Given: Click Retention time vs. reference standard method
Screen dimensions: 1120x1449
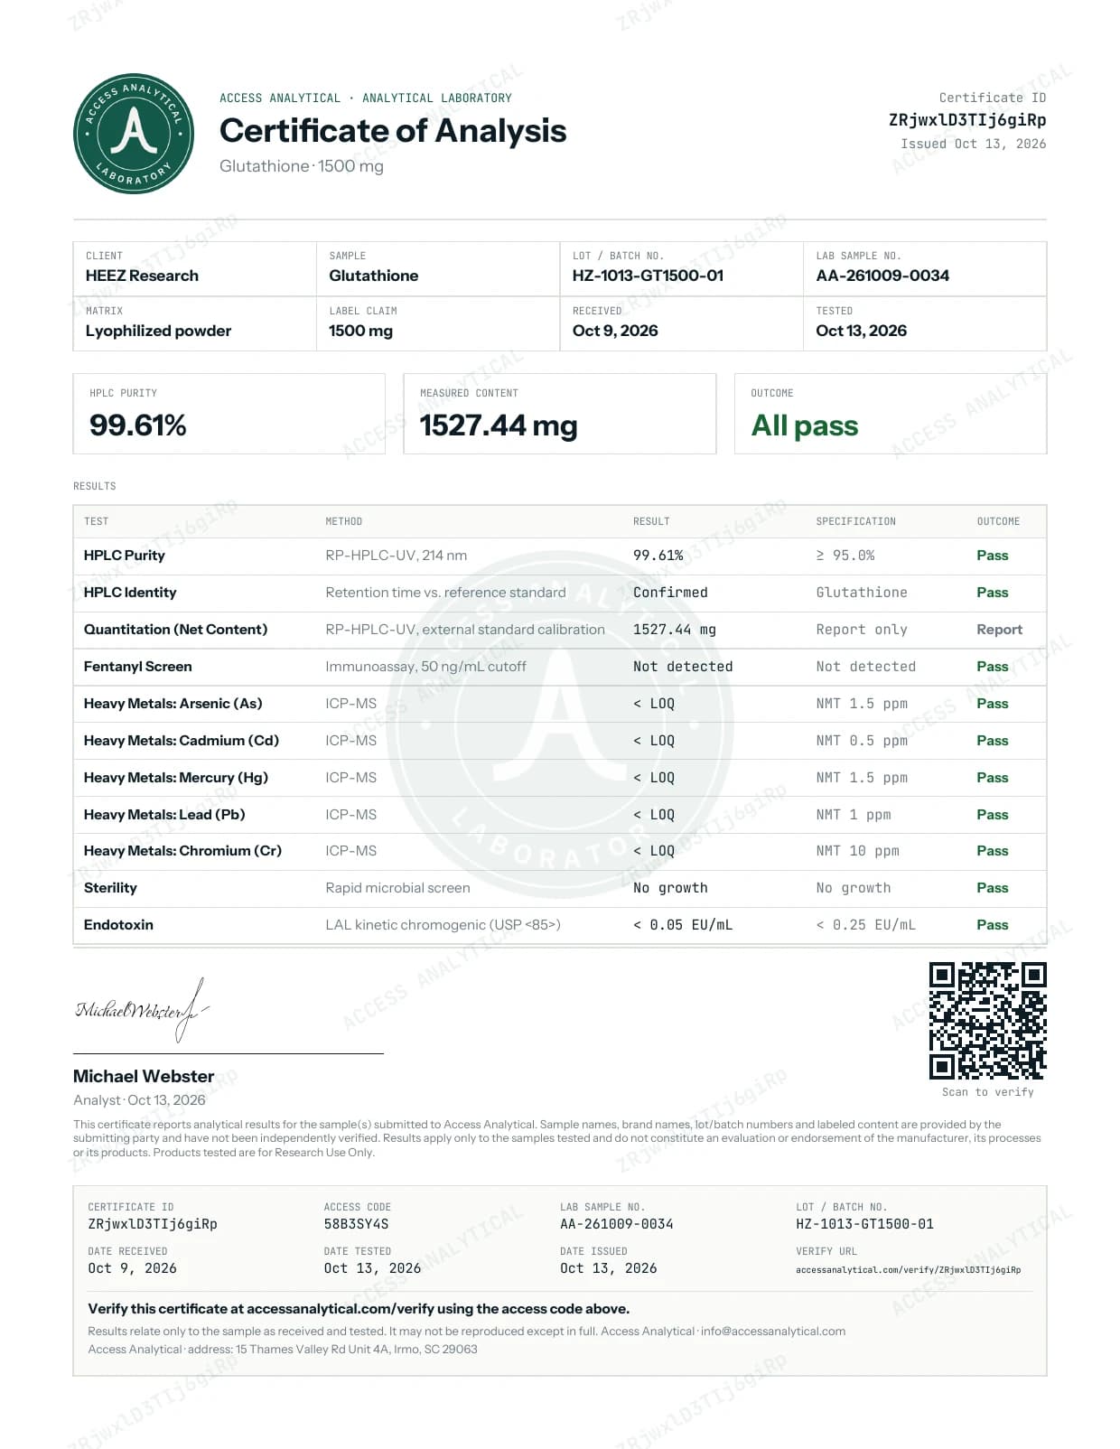Looking at the screenshot, I should point(445,593).
